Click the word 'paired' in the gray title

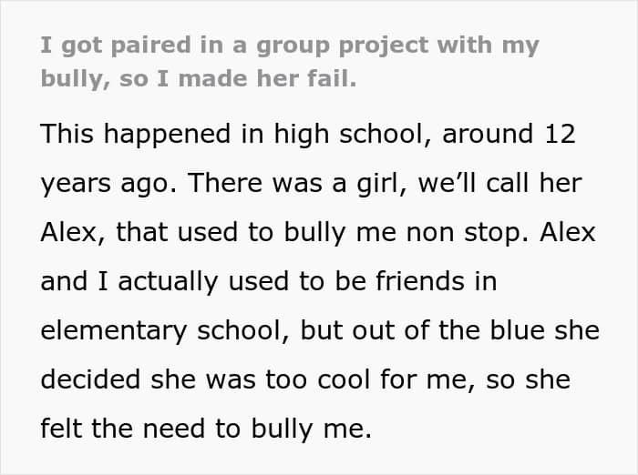pyautogui.click(x=150, y=45)
